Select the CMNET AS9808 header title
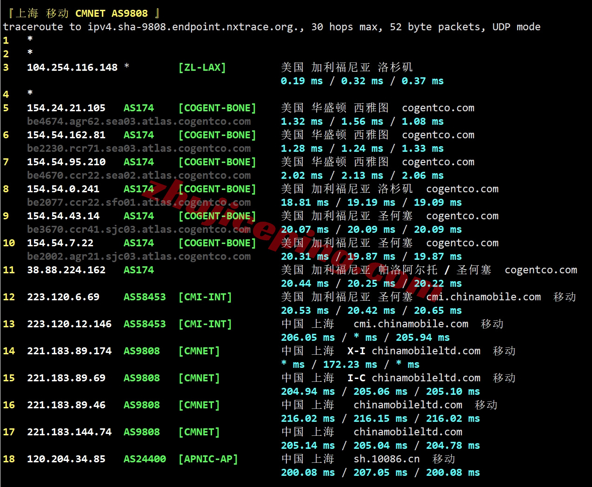Image resolution: width=592 pixels, height=487 pixels. (x=112, y=14)
